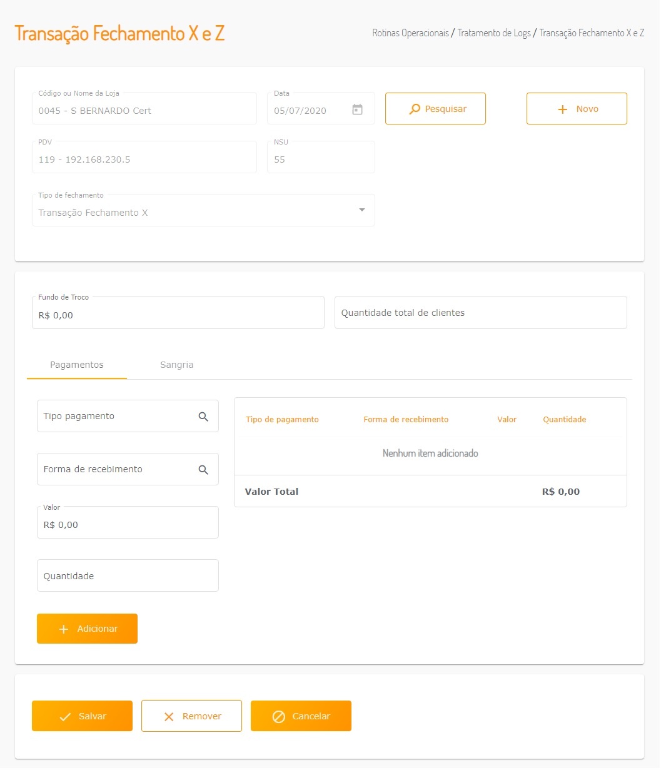
Task: Click the Quantidade input in payments form
Action: pos(128,576)
